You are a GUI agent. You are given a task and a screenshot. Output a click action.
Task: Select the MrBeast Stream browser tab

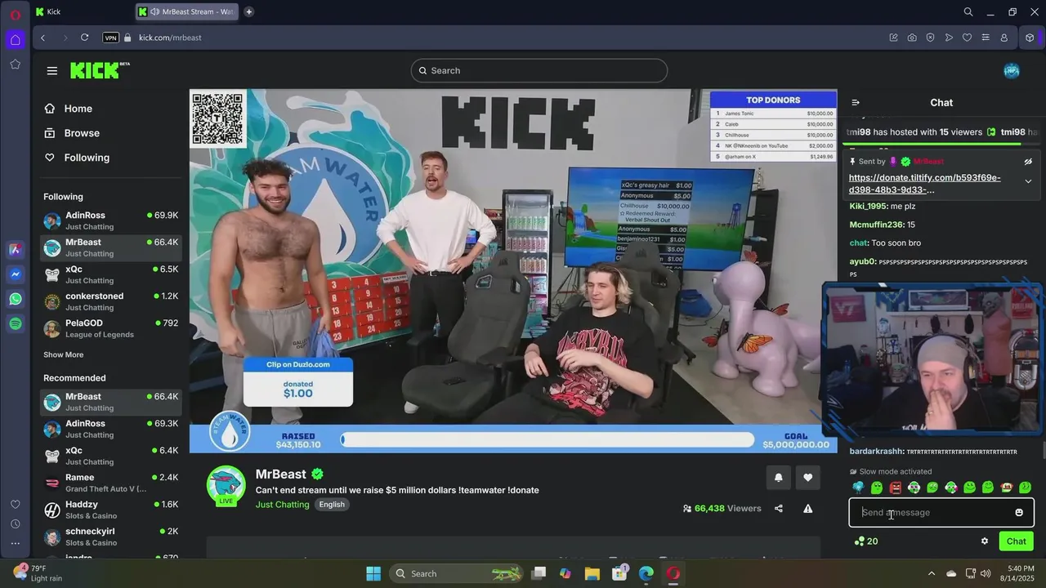coord(188,11)
